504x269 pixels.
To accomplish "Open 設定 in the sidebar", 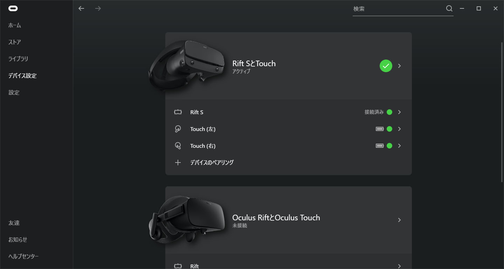I will [14, 92].
